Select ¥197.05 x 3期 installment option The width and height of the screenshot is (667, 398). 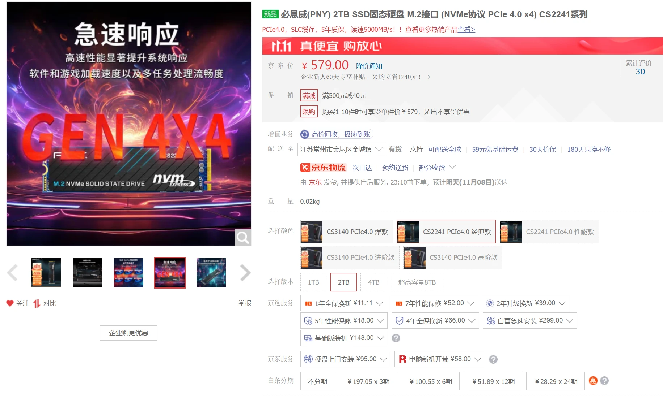[x=368, y=381]
